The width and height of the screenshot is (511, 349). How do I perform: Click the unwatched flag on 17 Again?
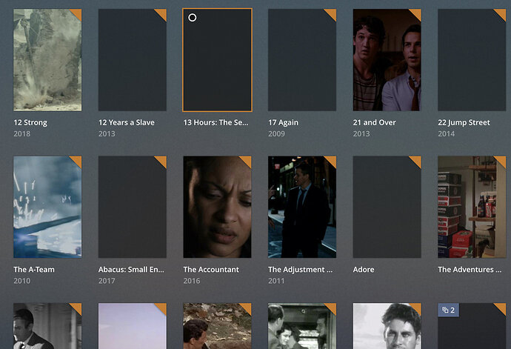332,13
